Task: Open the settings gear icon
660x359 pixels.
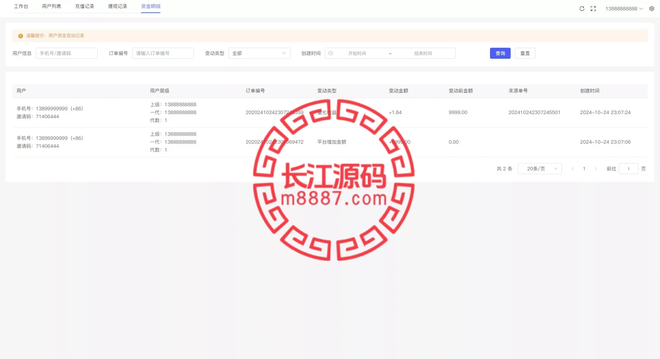Action: click(652, 9)
